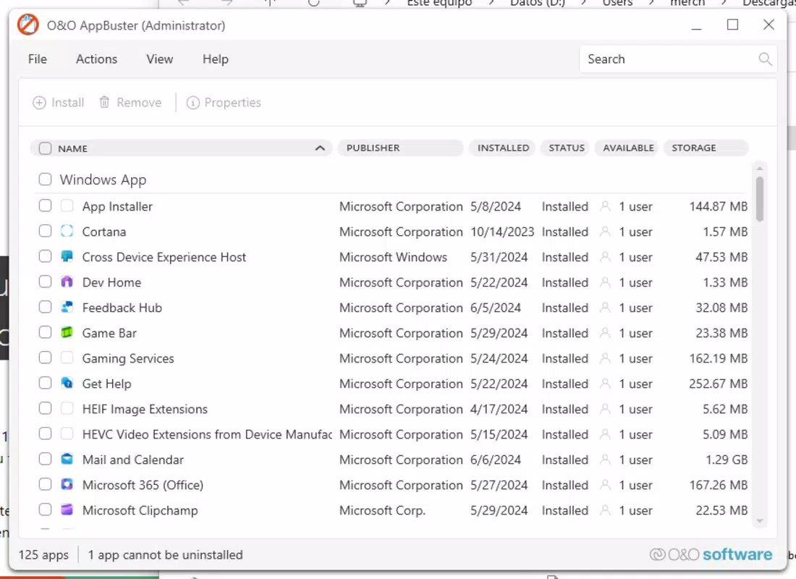Click the user icon in Dev Home row
Screen dimensions: 796x579
pos(605,282)
